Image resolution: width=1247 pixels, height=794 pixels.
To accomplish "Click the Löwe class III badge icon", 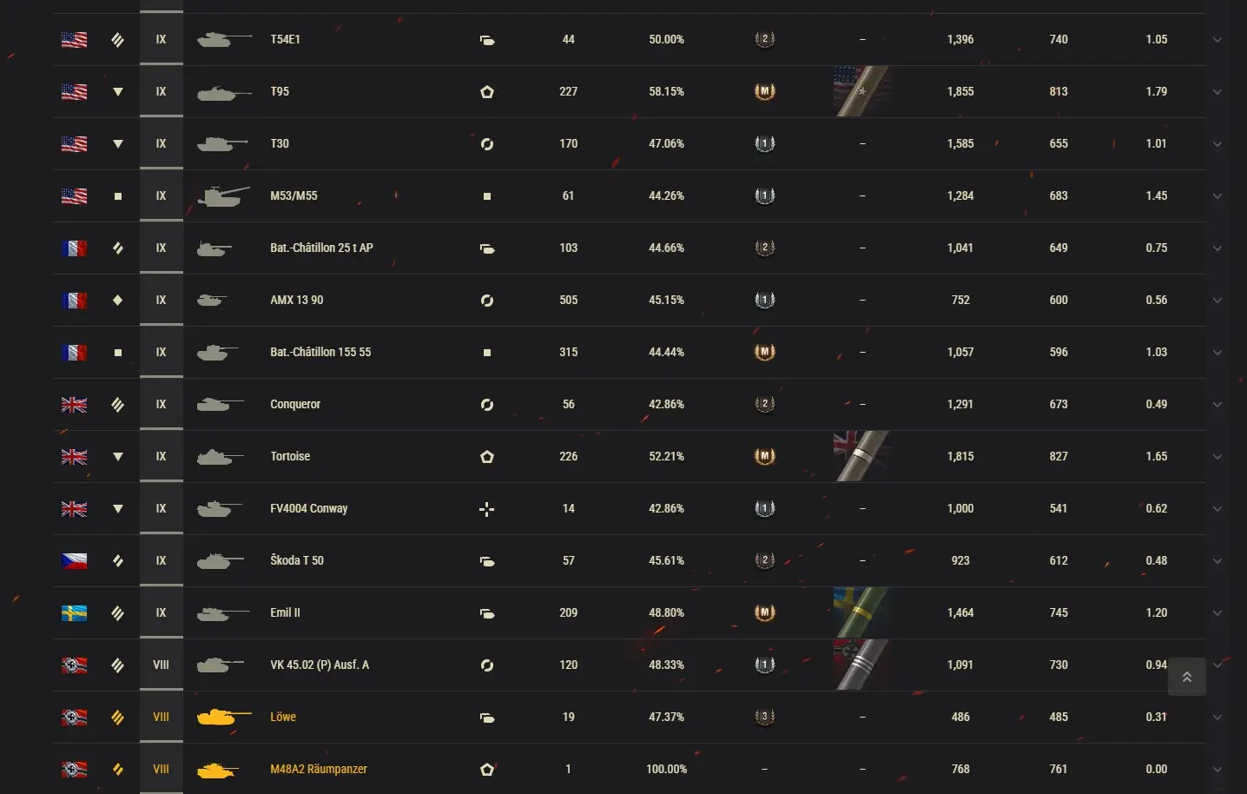I will click(x=764, y=718).
